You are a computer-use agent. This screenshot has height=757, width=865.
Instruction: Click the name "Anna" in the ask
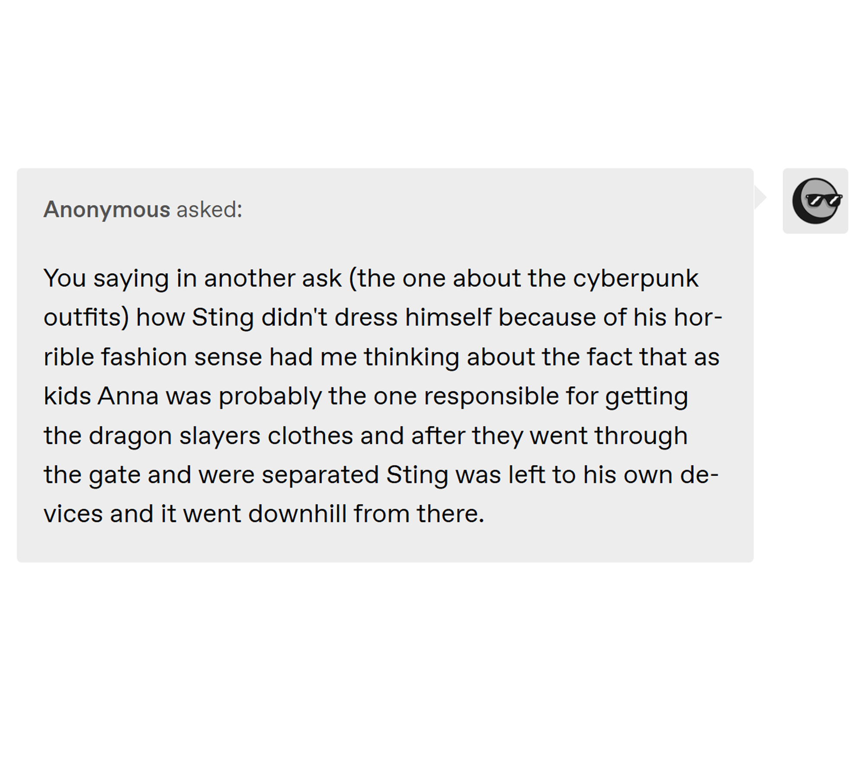coord(128,396)
